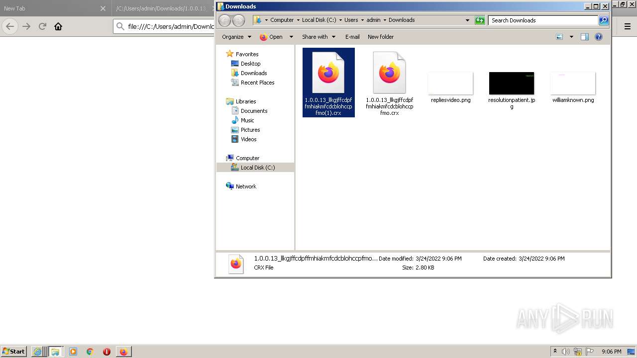Close the New Tab browser tab
This screenshot has width=637, height=358.
click(103, 8)
